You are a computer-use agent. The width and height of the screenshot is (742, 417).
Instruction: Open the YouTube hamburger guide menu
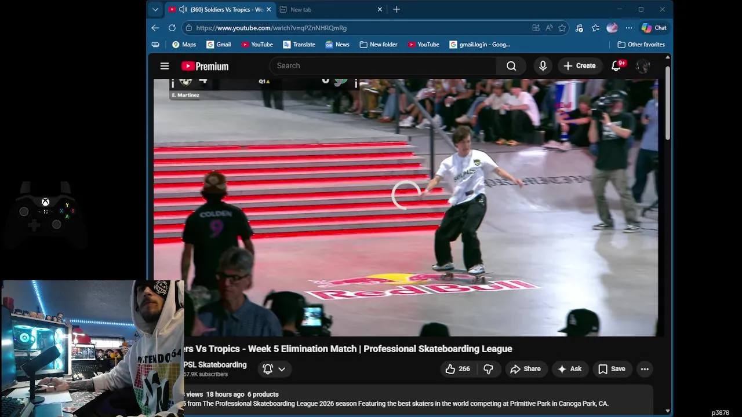(x=165, y=66)
